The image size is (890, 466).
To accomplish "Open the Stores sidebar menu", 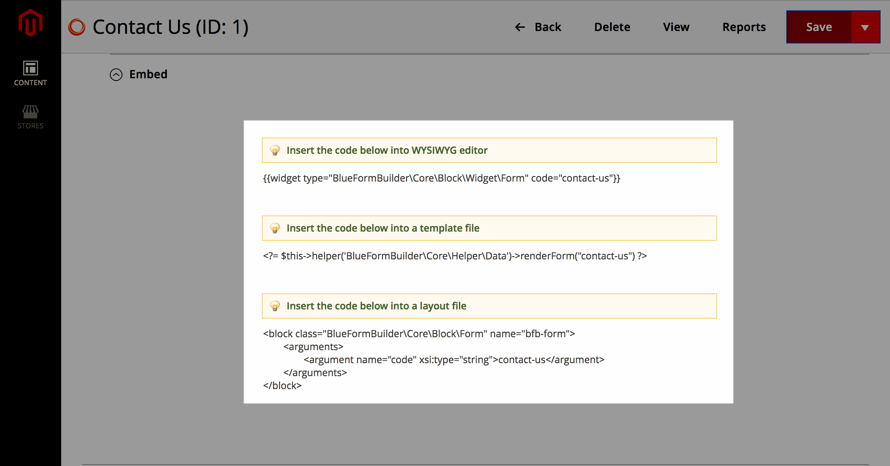I will tap(31, 117).
